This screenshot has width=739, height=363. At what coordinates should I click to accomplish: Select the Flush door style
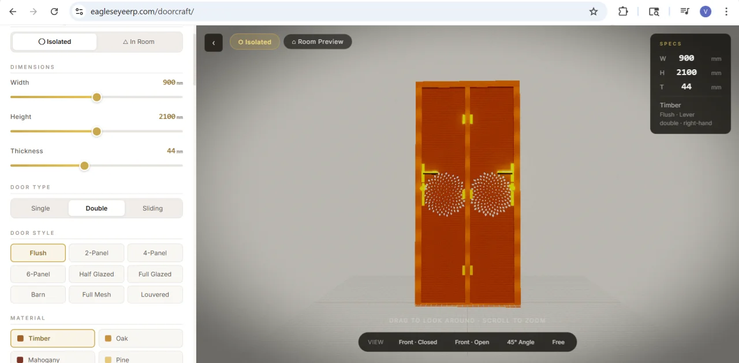click(x=38, y=253)
